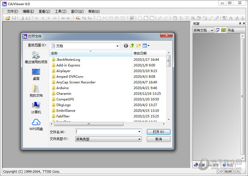Click the Print toolbar icon
The image size is (248, 176).
click(22, 18)
